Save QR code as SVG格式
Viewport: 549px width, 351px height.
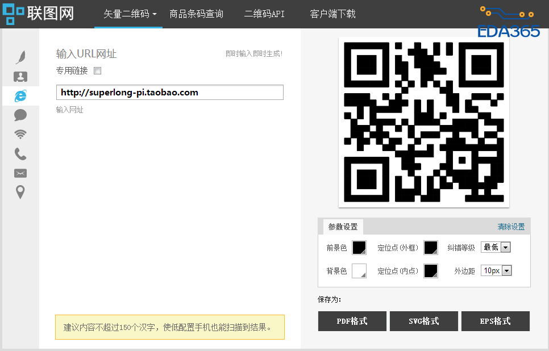pos(424,321)
